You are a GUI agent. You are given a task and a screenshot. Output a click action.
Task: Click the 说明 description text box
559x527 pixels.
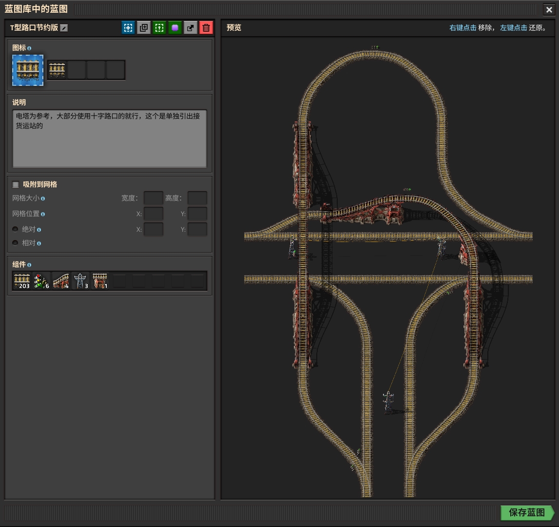110,139
